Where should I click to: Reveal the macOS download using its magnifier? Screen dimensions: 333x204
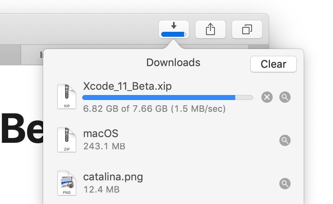click(285, 140)
